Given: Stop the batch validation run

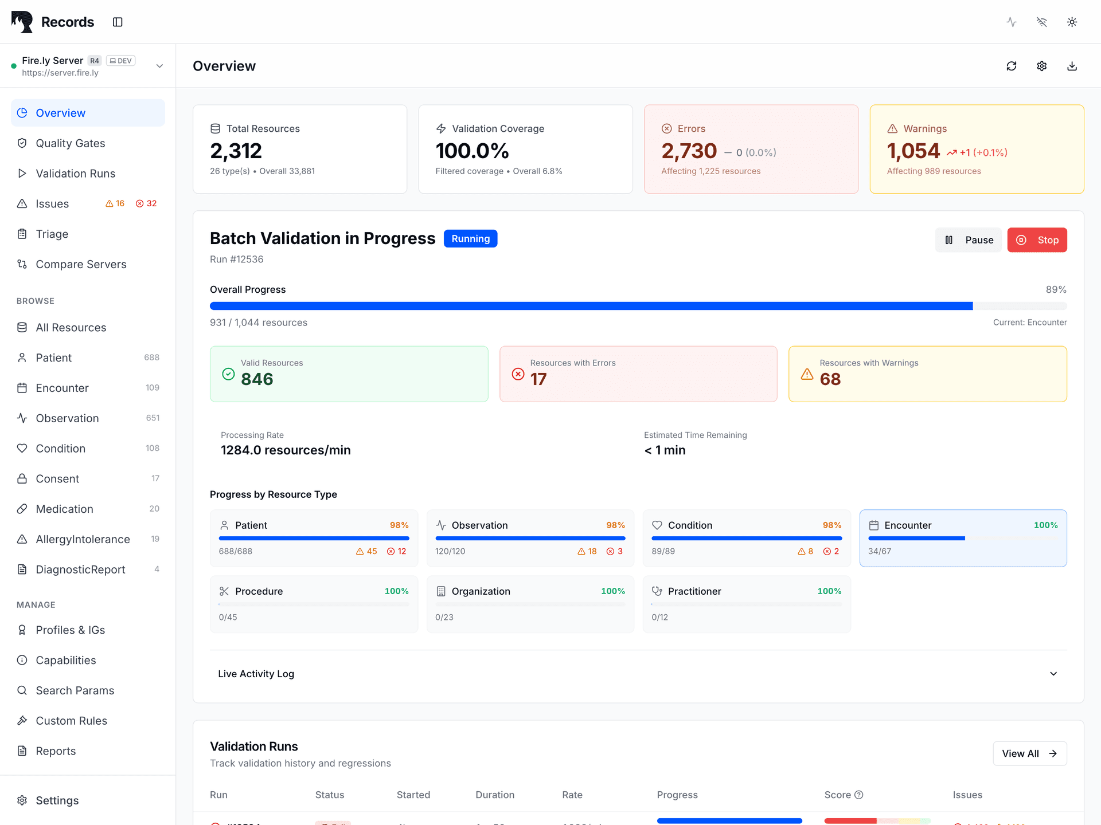Looking at the screenshot, I should 1037,240.
